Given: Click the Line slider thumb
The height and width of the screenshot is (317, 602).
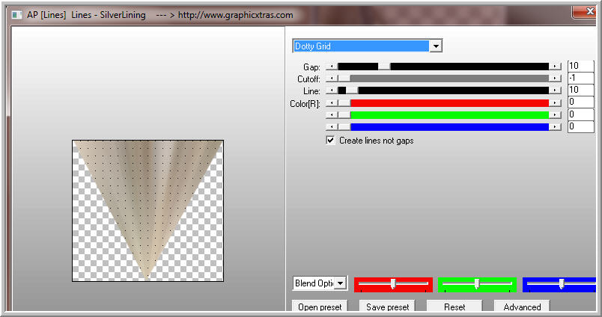Looking at the screenshot, I should tap(352, 91).
